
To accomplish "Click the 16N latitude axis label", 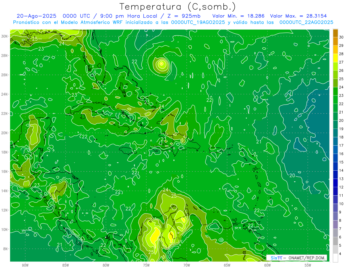I will point(5,171).
